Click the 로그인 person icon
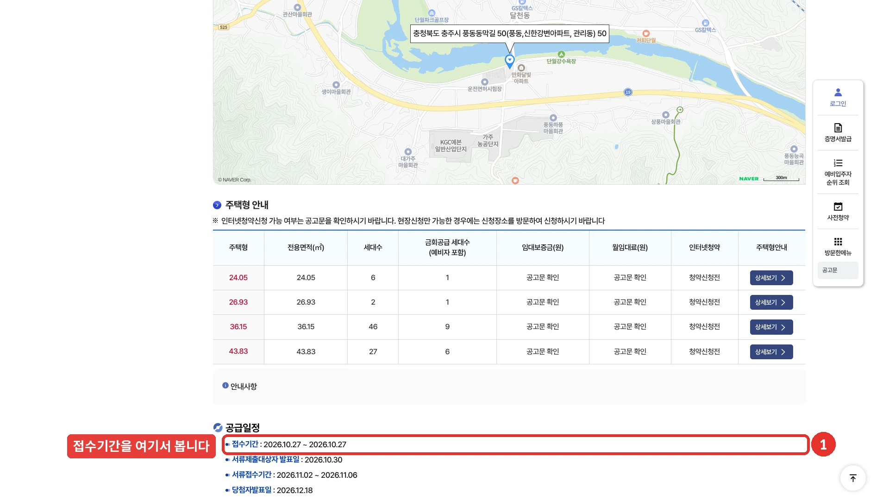Image resolution: width=889 pixels, height=500 pixels. point(838,93)
